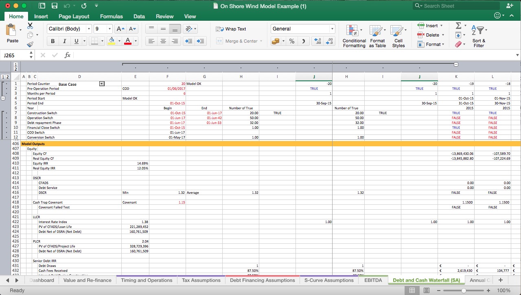Click the Search Sheet field
Image resolution: width=521 pixels, height=295 pixels.
click(x=456, y=6)
